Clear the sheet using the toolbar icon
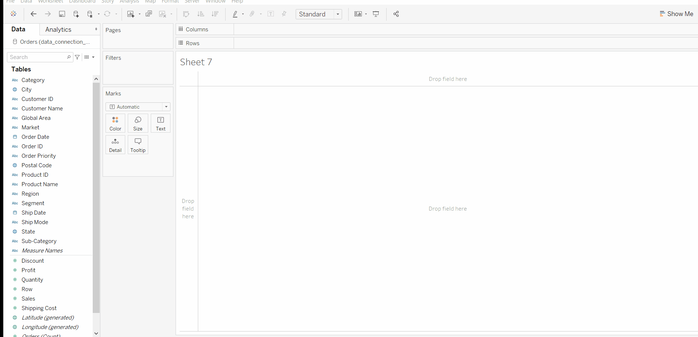This screenshot has width=698, height=337. (163, 14)
